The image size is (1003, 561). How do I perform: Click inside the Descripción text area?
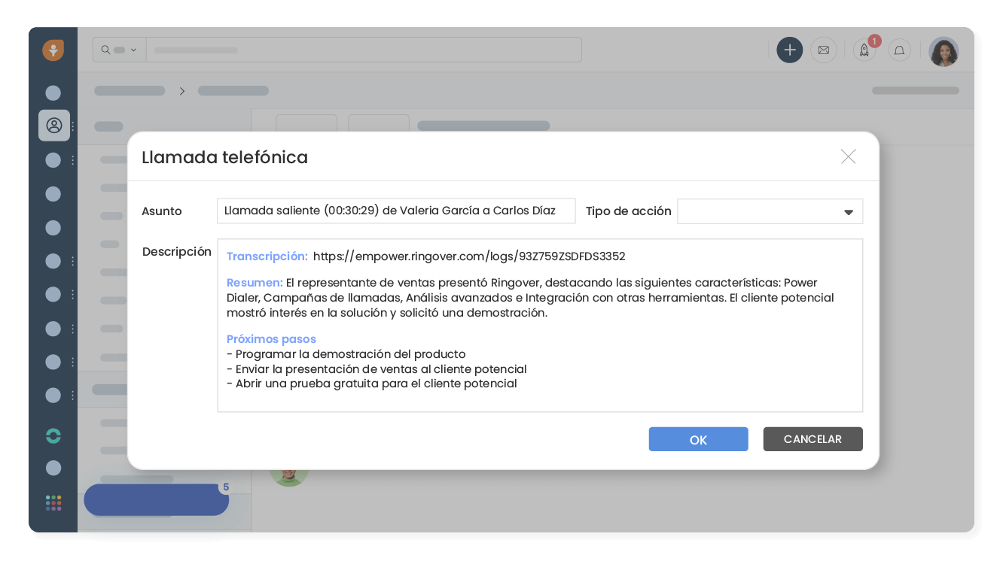(539, 399)
